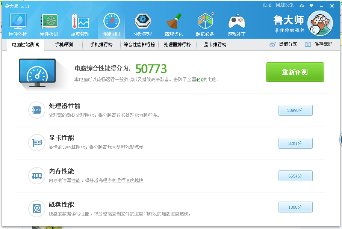The image size is (342, 229).
Task: Switch to the 综合性能排行榜 tab
Action: [x=139, y=45]
